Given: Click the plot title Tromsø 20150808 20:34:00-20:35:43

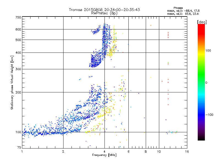Looking at the screenshot, I should tap(104, 10).
